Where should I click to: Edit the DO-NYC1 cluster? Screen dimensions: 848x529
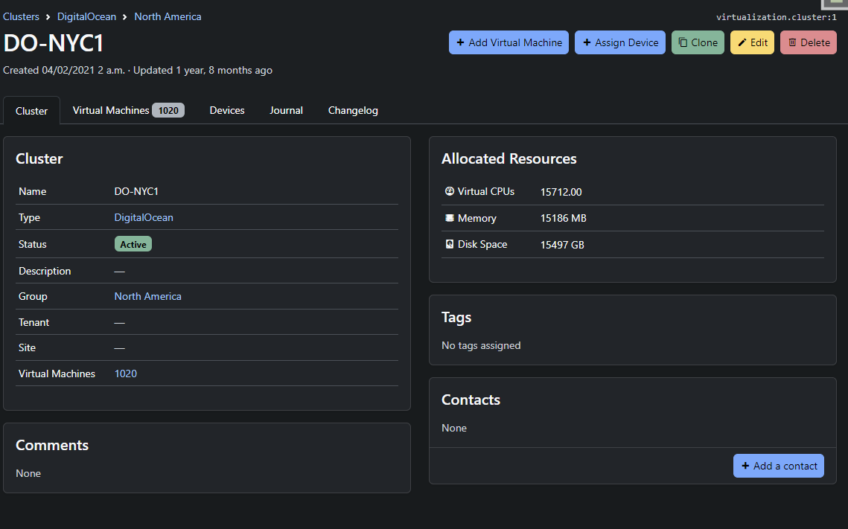point(752,42)
